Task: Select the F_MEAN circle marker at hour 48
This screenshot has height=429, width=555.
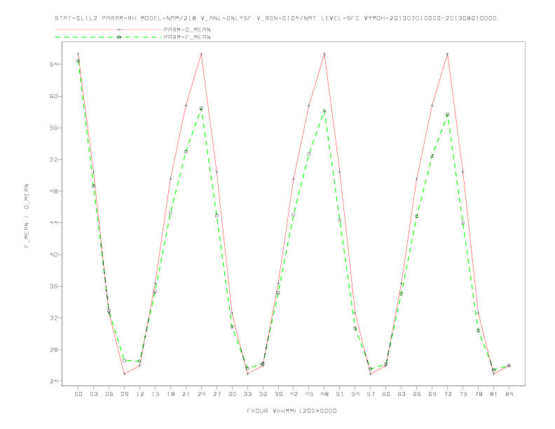Action: pyautogui.click(x=324, y=111)
